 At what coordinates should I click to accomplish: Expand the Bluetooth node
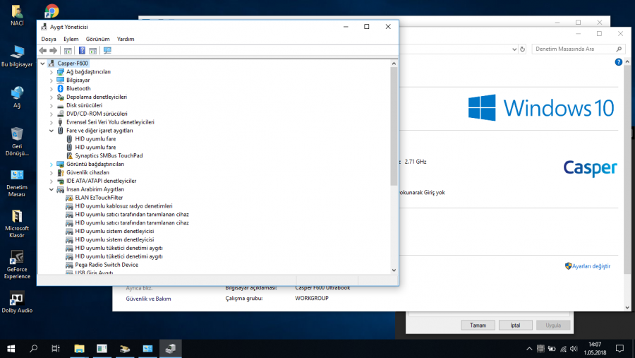click(x=52, y=89)
